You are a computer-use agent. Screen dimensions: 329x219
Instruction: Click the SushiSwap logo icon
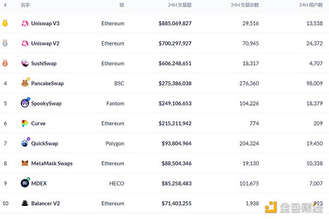tap(25, 63)
